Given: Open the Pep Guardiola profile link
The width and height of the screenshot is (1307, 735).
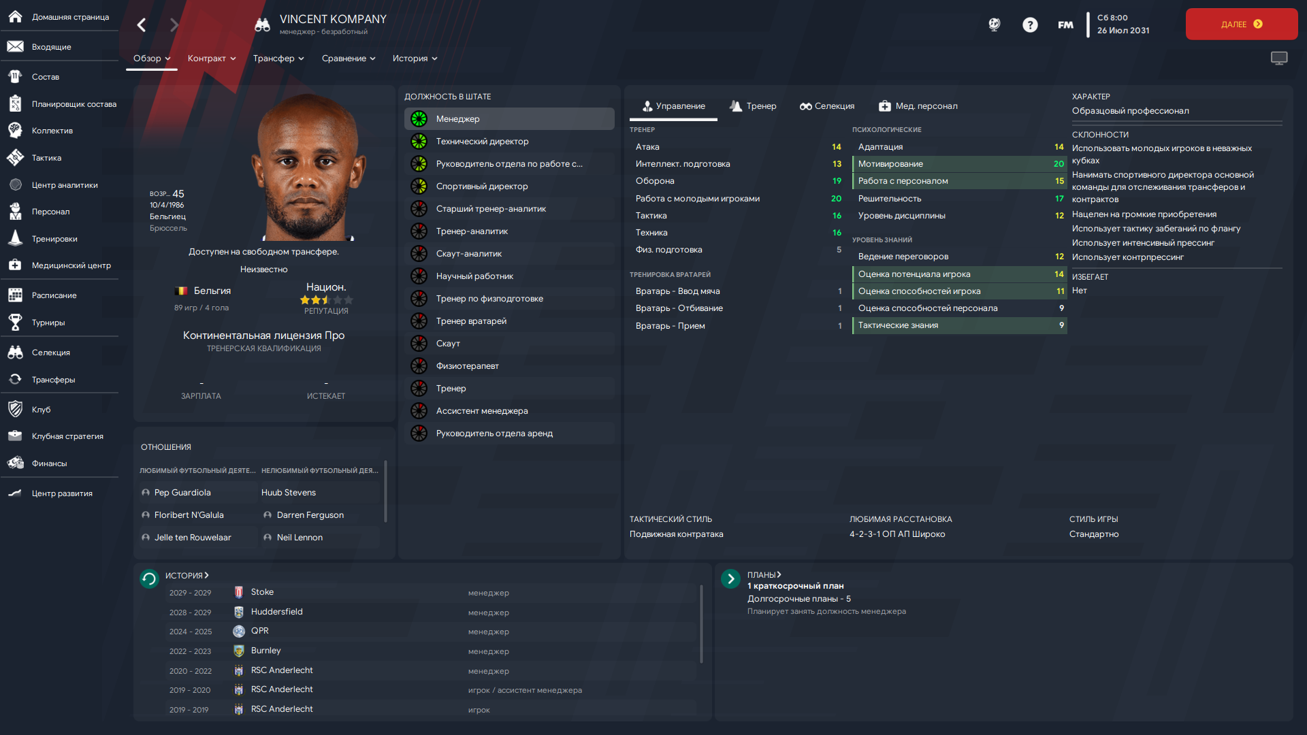Looking at the screenshot, I should [182, 493].
